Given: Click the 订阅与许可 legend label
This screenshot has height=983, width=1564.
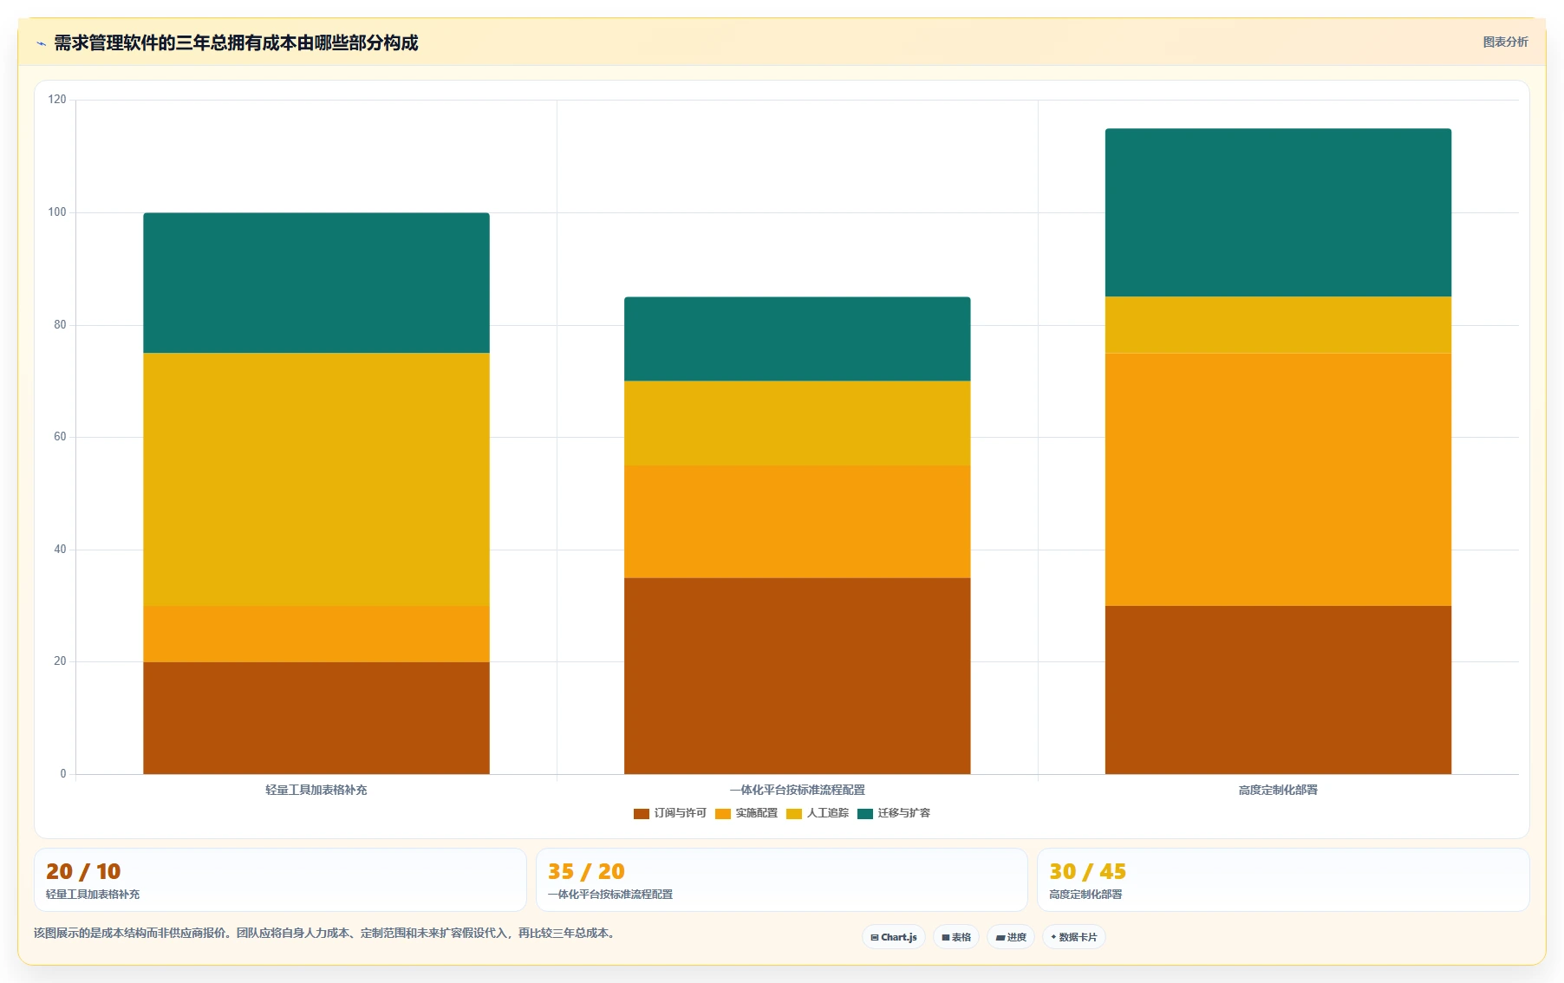Looking at the screenshot, I should pyautogui.click(x=681, y=813).
